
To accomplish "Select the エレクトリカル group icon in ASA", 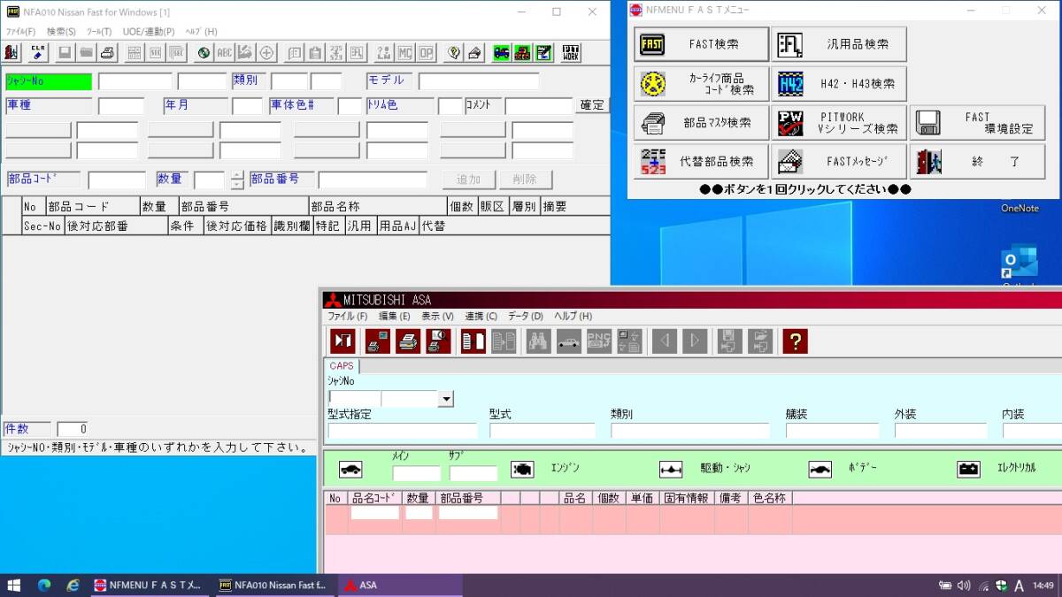I will pos(969,469).
